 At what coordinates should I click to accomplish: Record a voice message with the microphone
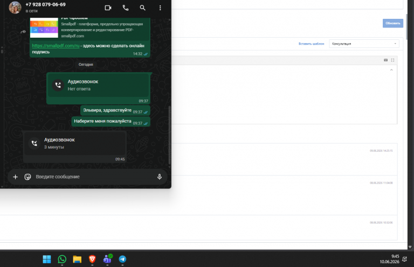coord(160,177)
